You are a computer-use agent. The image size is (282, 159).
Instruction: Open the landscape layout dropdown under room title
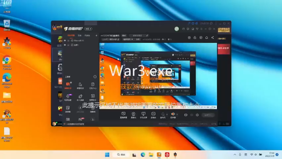pyautogui.click(x=128, y=39)
